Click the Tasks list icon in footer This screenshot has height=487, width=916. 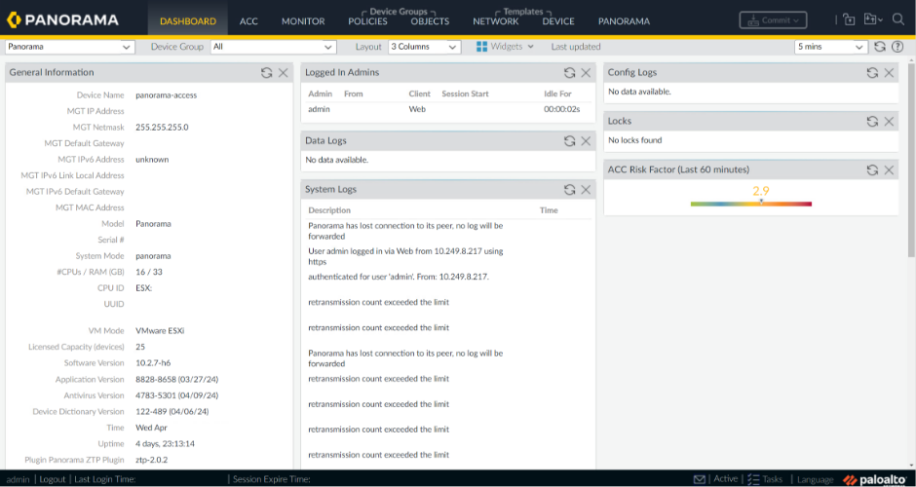click(x=753, y=479)
